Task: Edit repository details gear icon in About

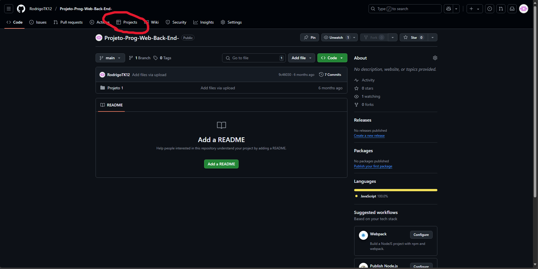Action: pos(435,58)
